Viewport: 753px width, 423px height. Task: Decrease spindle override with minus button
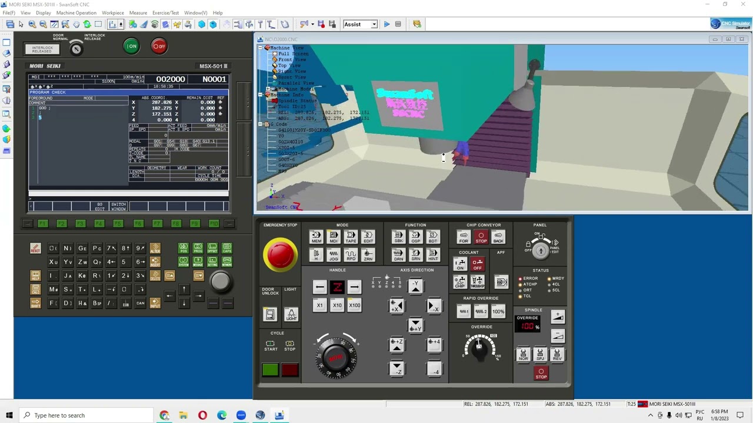coord(558,336)
